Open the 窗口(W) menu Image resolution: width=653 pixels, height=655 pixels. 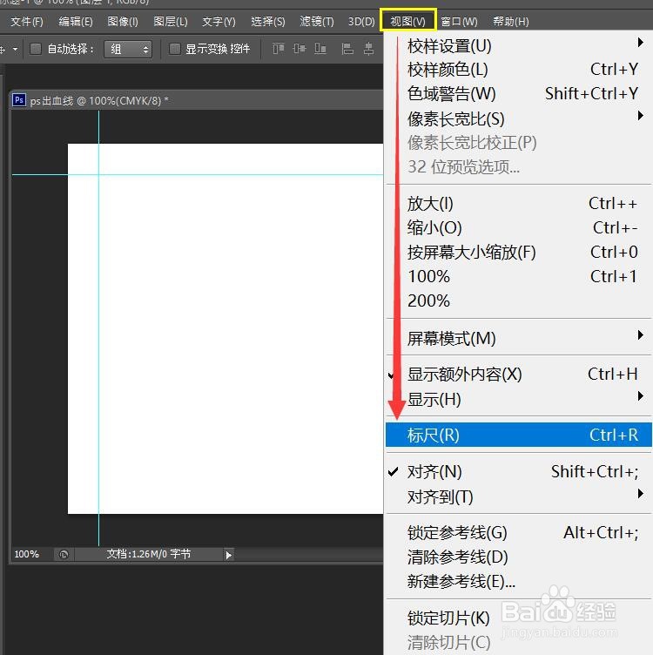[x=459, y=21]
